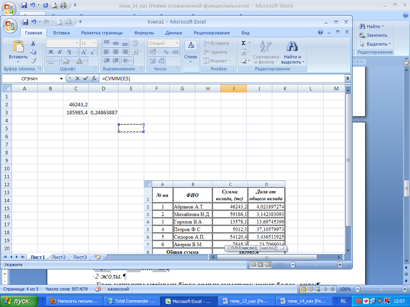Expand the Format (Формат) cells dropdown
Image resolution: width=410 pixels, height=307 pixels.
click(229, 61)
